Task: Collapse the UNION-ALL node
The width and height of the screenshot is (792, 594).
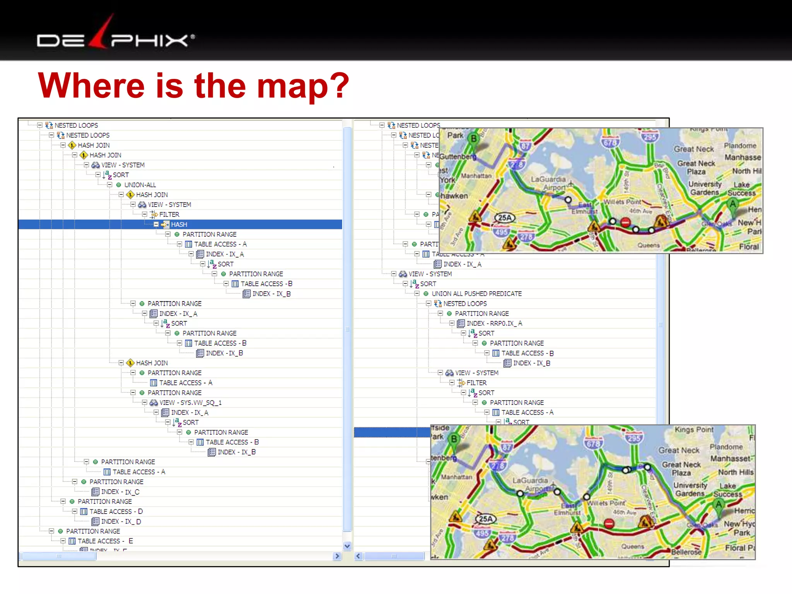Action: click(x=109, y=185)
